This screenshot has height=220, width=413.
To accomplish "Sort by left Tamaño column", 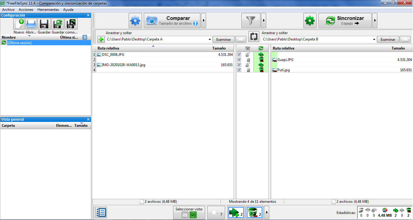I will pyautogui.click(x=222, y=48).
